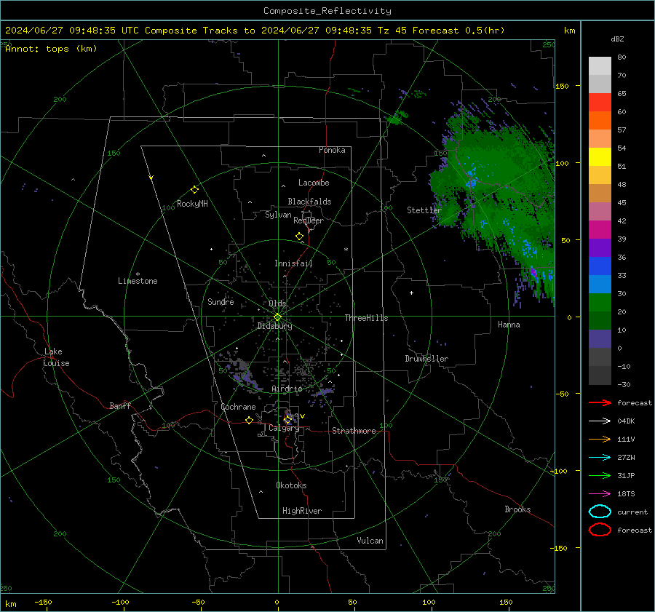The image size is (655, 612).
Task: Click the Stettler city label
Action: tap(424, 210)
